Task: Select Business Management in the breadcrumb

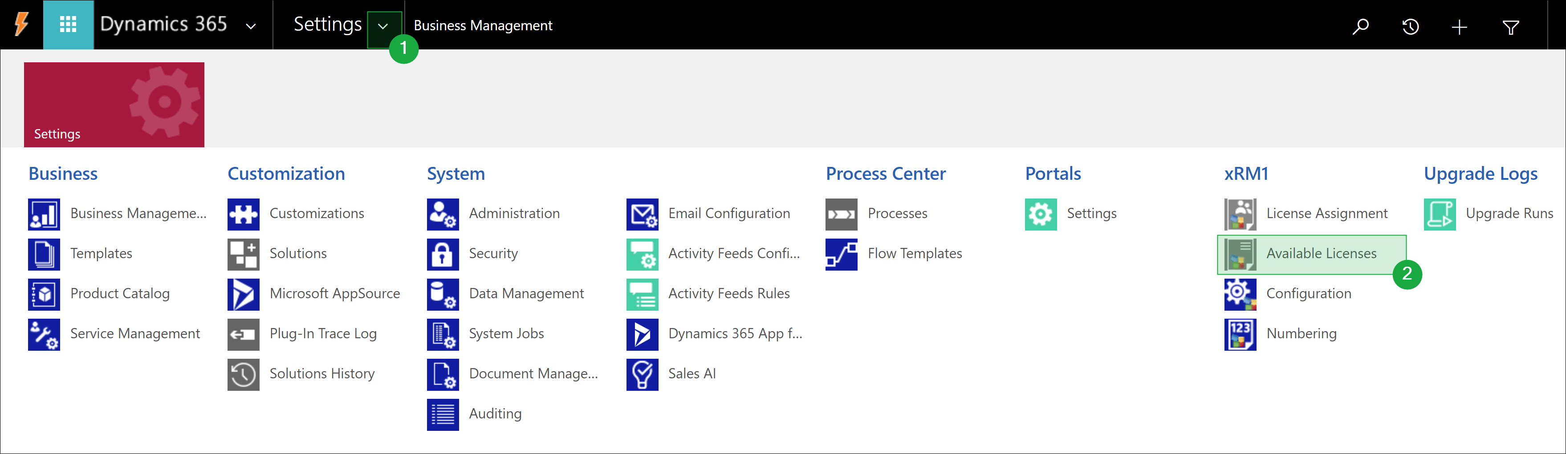Action: point(483,25)
